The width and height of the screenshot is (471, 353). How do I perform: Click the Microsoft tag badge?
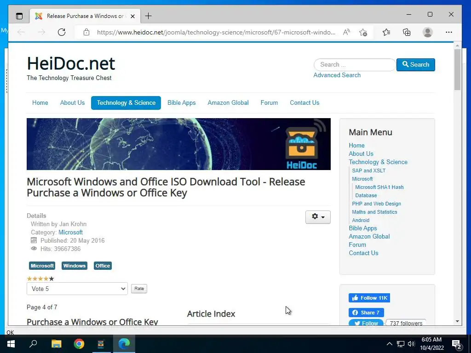point(42,266)
